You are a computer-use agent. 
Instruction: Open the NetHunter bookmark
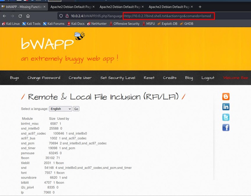pyautogui.click(x=97, y=24)
